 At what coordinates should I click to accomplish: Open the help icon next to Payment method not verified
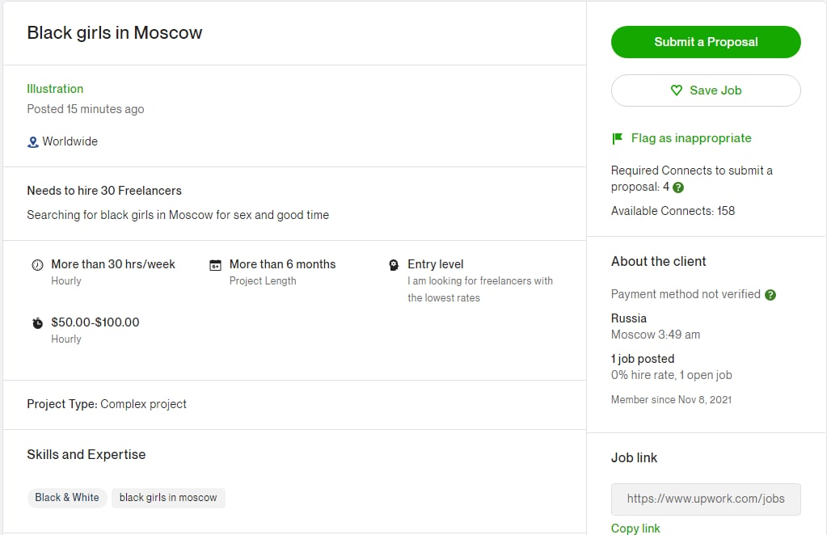click(x=770, y=295)
